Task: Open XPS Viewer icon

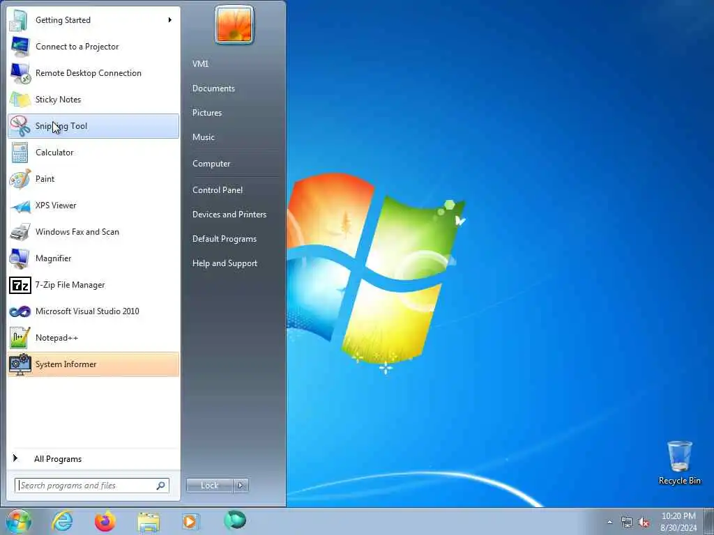Action: 20,206
